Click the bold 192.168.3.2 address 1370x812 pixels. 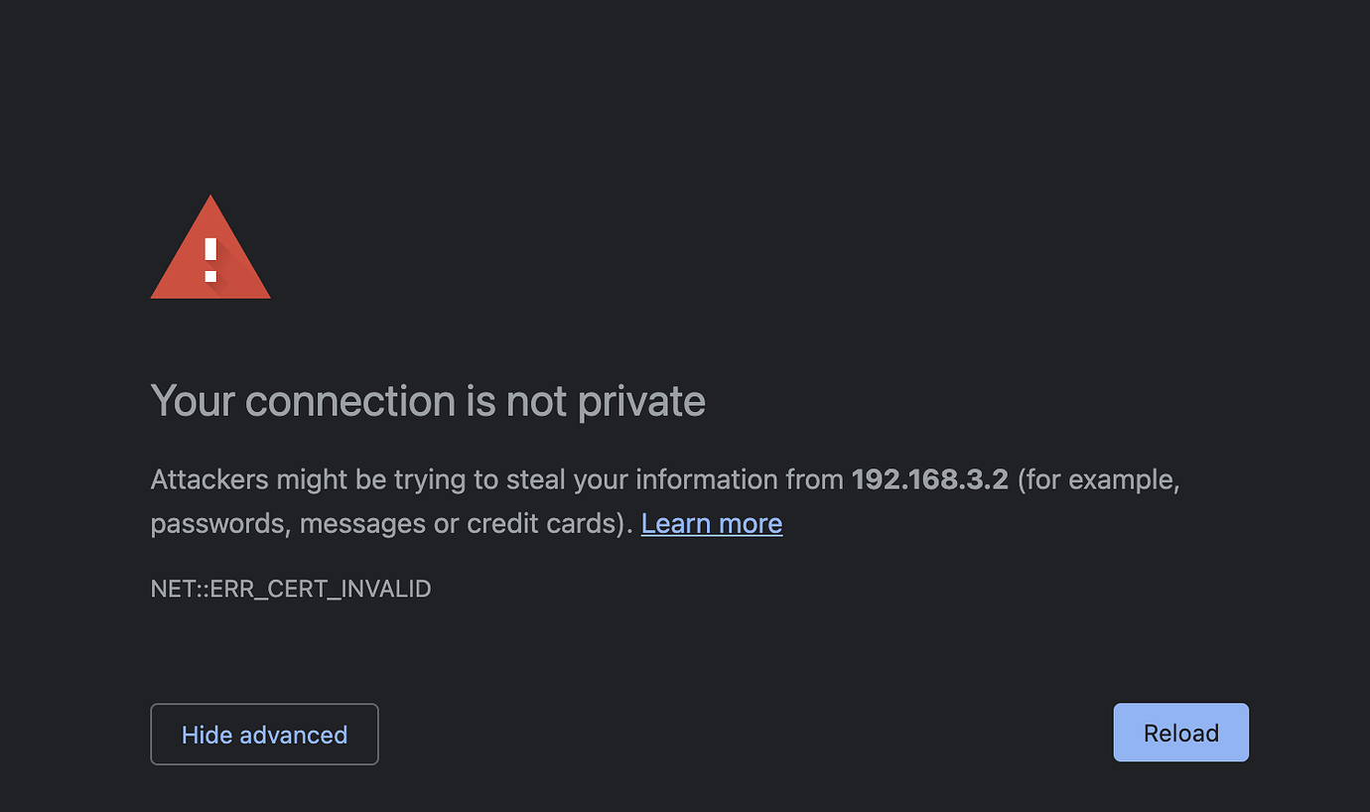pos(929,480)
